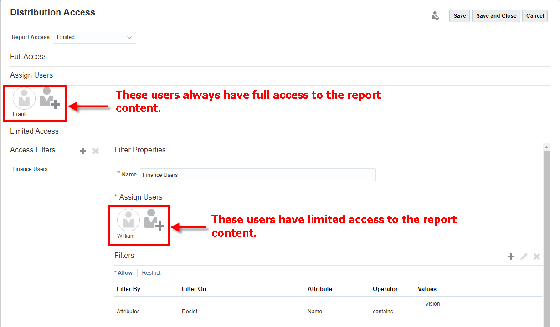Select Frank's user avatar
This screenshot has width=560, height=327.
24,99
